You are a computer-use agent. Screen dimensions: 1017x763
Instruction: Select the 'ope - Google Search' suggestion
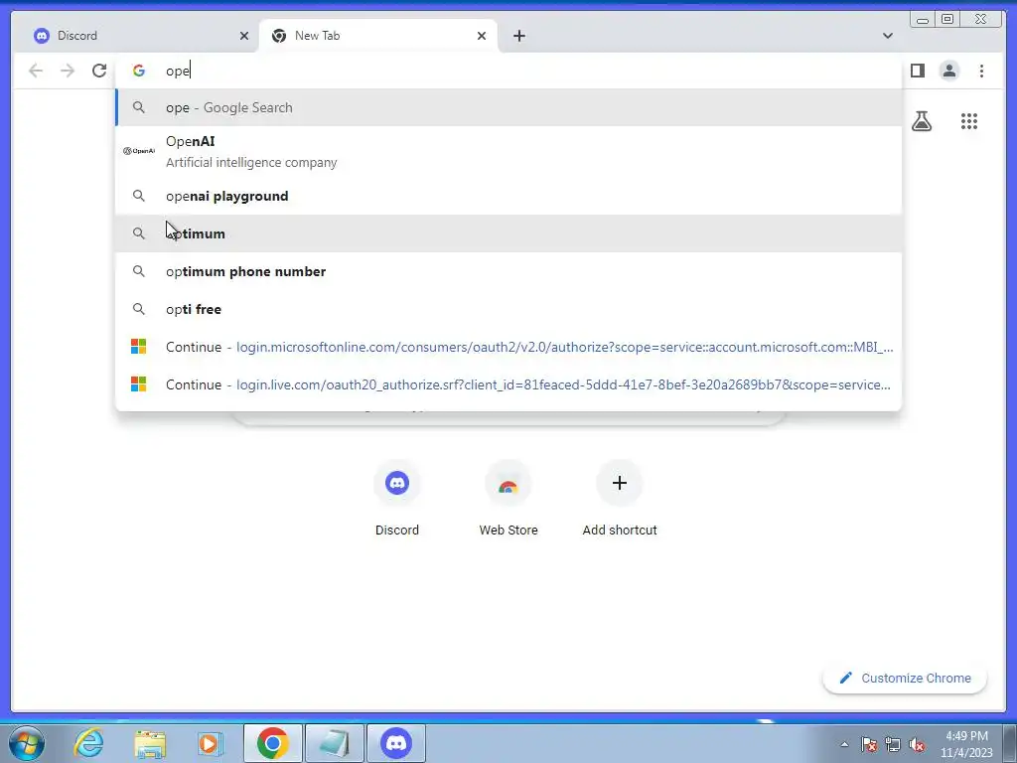coord(508,107)
